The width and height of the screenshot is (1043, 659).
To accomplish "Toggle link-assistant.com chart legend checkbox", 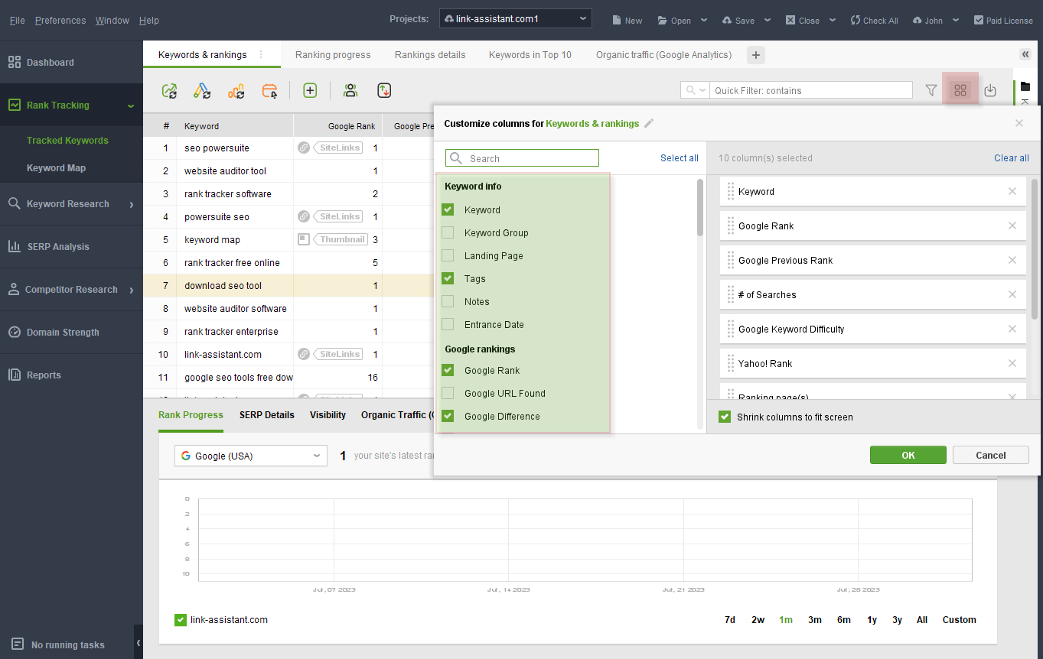I will [x=181, y=620].
